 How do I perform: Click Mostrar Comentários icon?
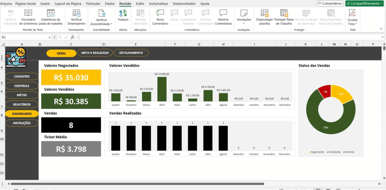pyautogui.click(x=223, y=14)
